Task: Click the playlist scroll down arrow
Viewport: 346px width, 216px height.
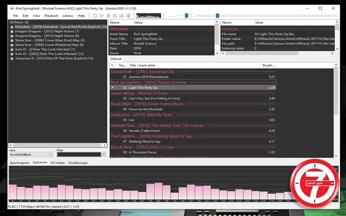Action: [336, 156]
